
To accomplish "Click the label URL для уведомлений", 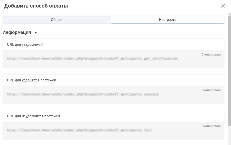I will point(25,44).
